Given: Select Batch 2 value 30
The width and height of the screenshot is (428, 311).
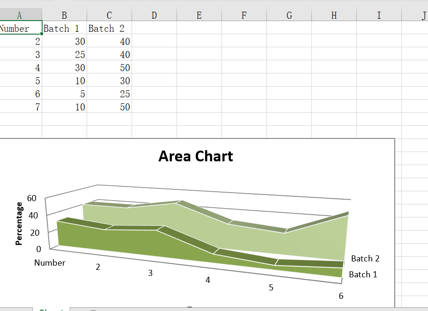Looking at the screenshot, I should coord(109,80).
